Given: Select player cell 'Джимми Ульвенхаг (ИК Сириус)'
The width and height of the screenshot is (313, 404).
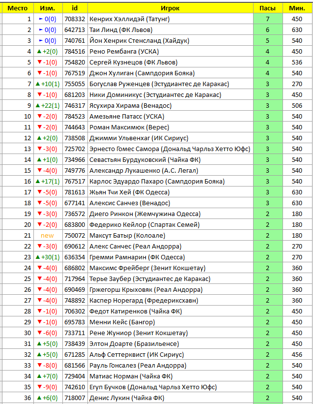Looking at the screenshot, I should (171, 138).
